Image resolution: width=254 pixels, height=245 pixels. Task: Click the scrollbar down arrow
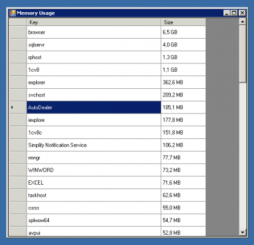(243, 232)
